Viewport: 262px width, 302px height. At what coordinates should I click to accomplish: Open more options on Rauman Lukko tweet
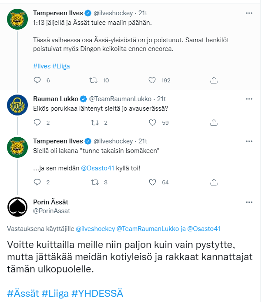249,98
